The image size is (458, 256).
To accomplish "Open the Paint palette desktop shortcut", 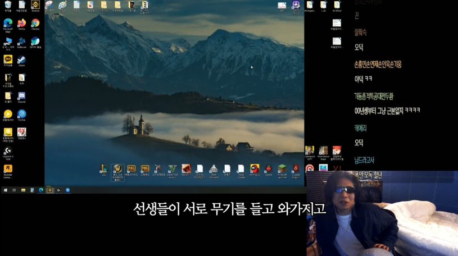I will [x=62, y=6].
